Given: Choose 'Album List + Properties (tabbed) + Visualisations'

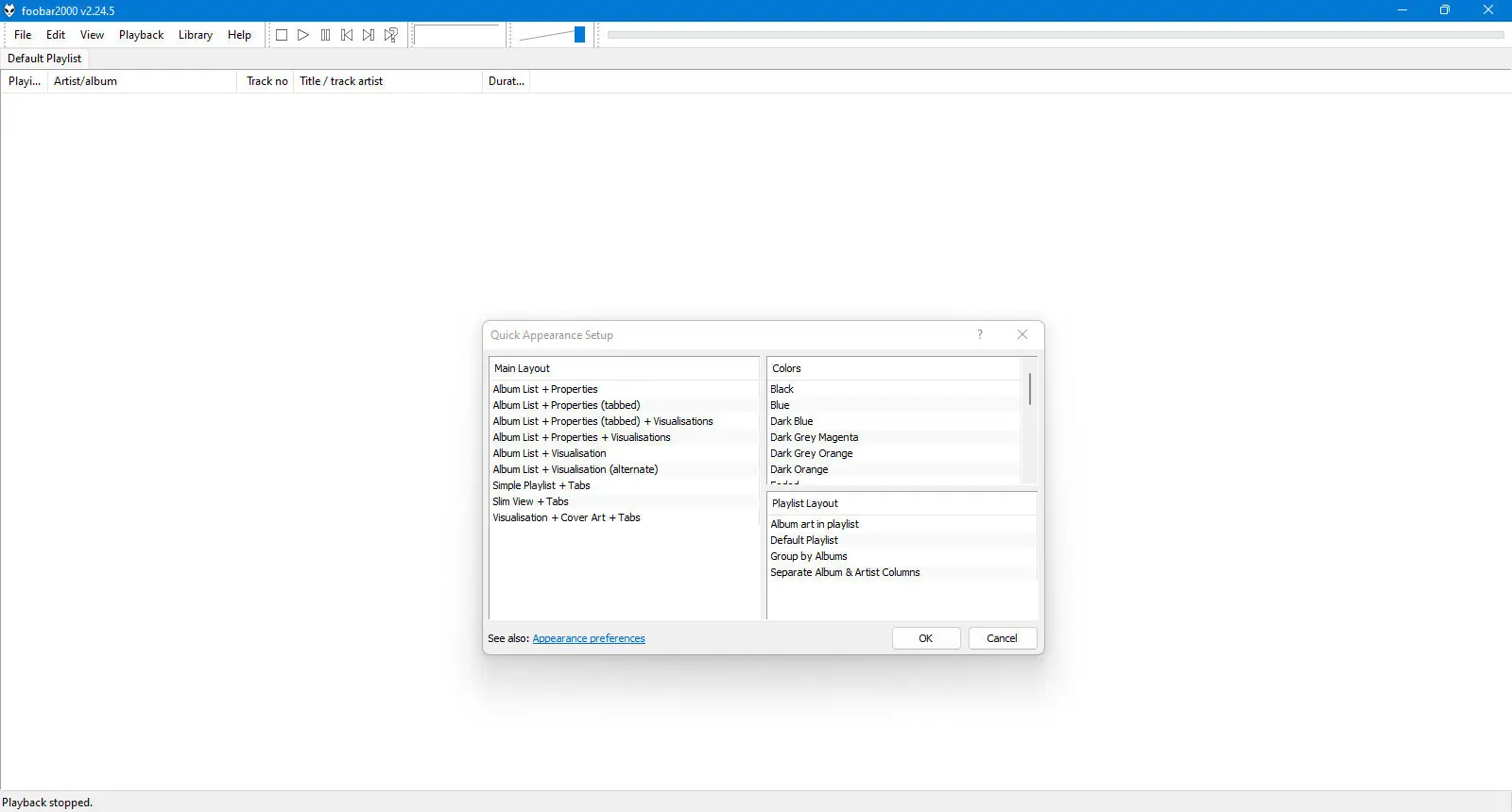Looking at the screenshot, I should click(x=624, y=421).
